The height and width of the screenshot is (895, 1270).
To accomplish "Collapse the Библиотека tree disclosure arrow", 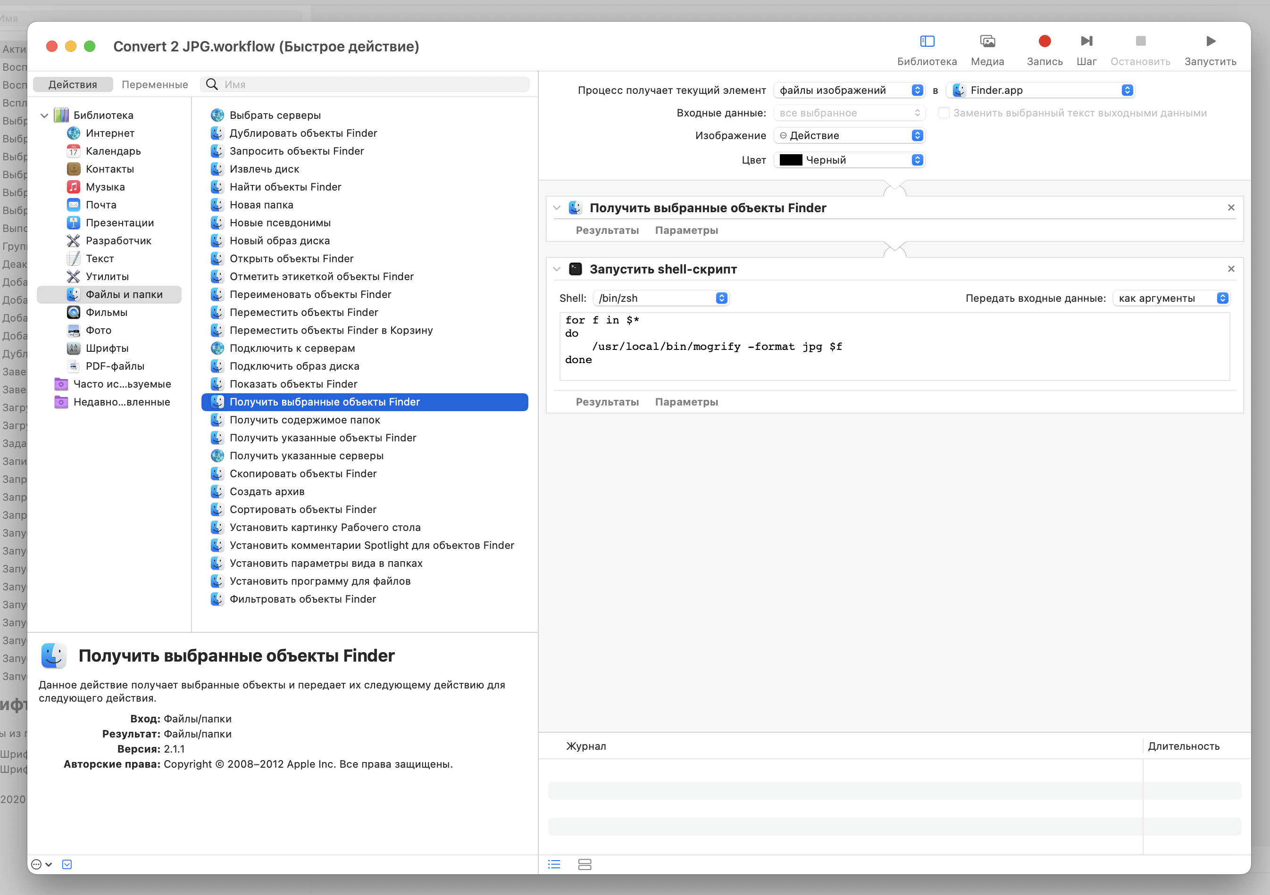I will tap(44, 115).
